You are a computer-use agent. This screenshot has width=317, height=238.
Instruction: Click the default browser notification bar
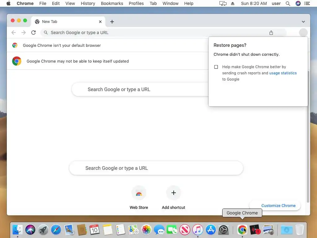[107, 45]
